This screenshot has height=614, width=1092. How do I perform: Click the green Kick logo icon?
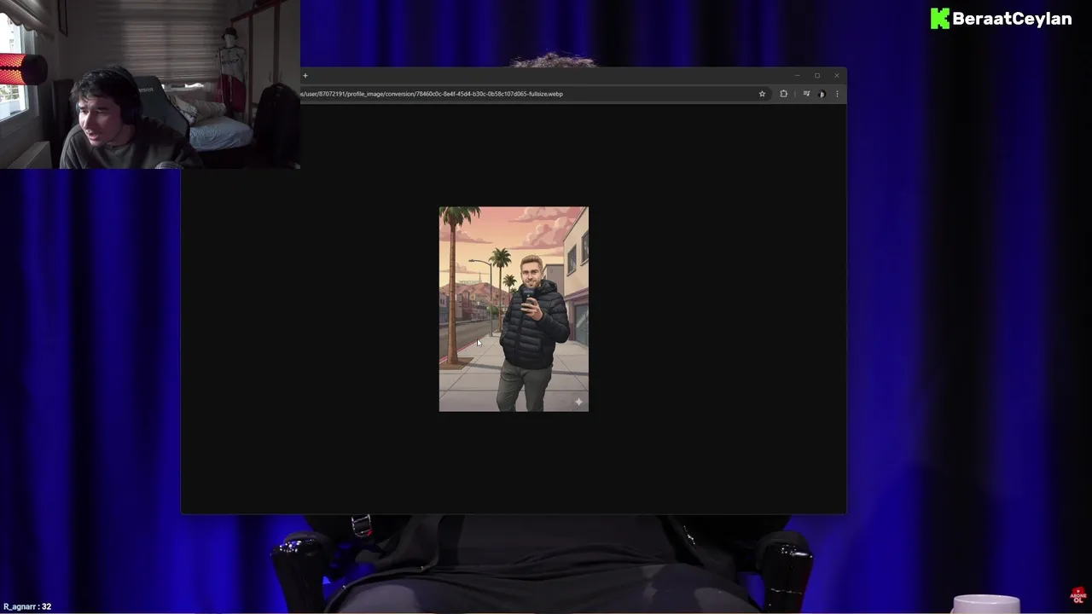click(939, 19)
